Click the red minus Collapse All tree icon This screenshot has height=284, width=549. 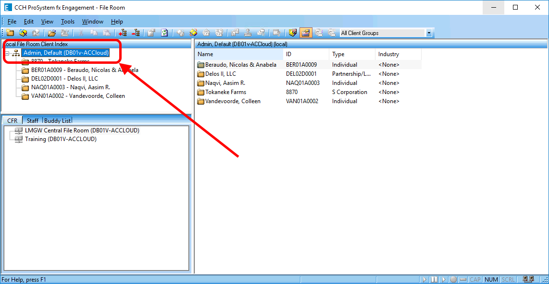[136, 33]
